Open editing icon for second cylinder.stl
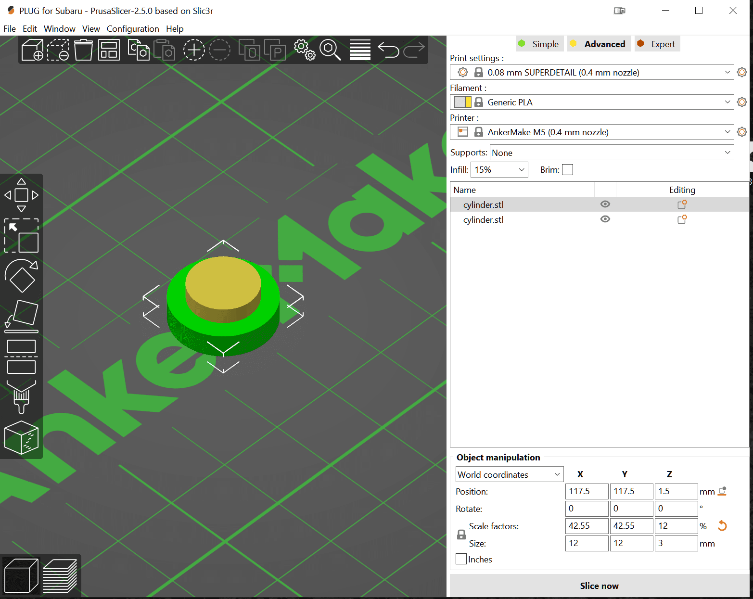Image resolution: width=753 pixels, height=599 pixels. (682, 219)
